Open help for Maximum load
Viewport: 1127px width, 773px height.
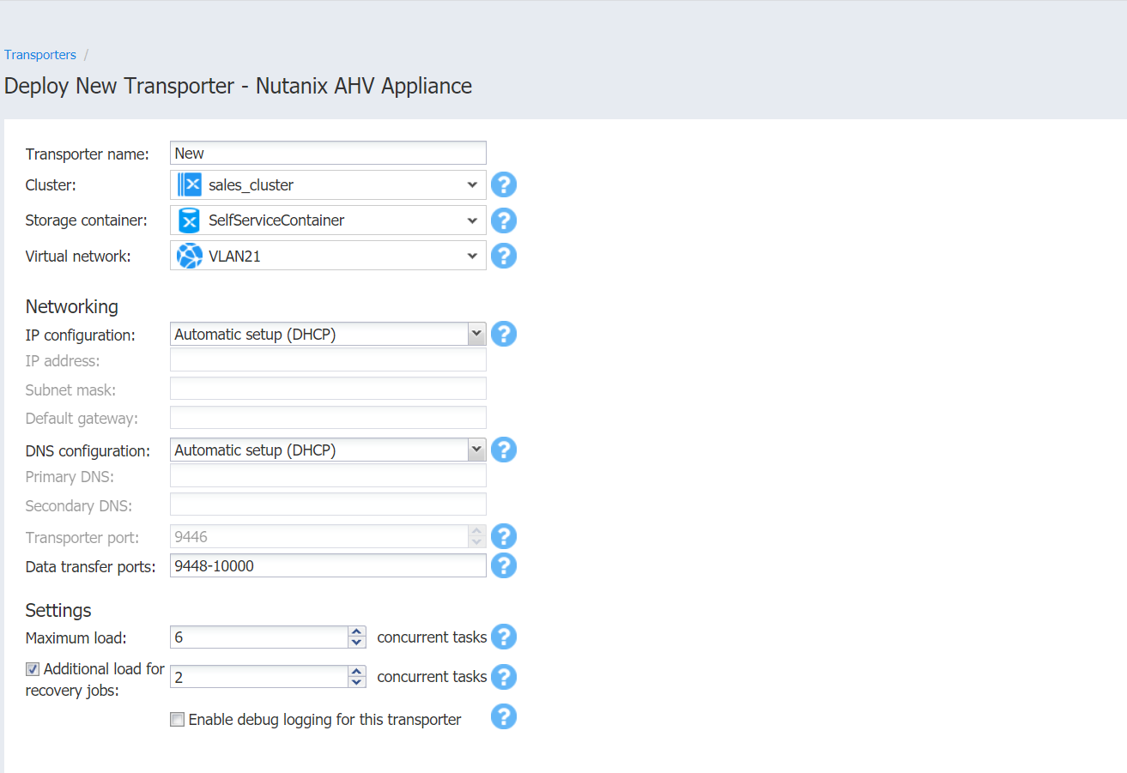click(x=504, y=637)
